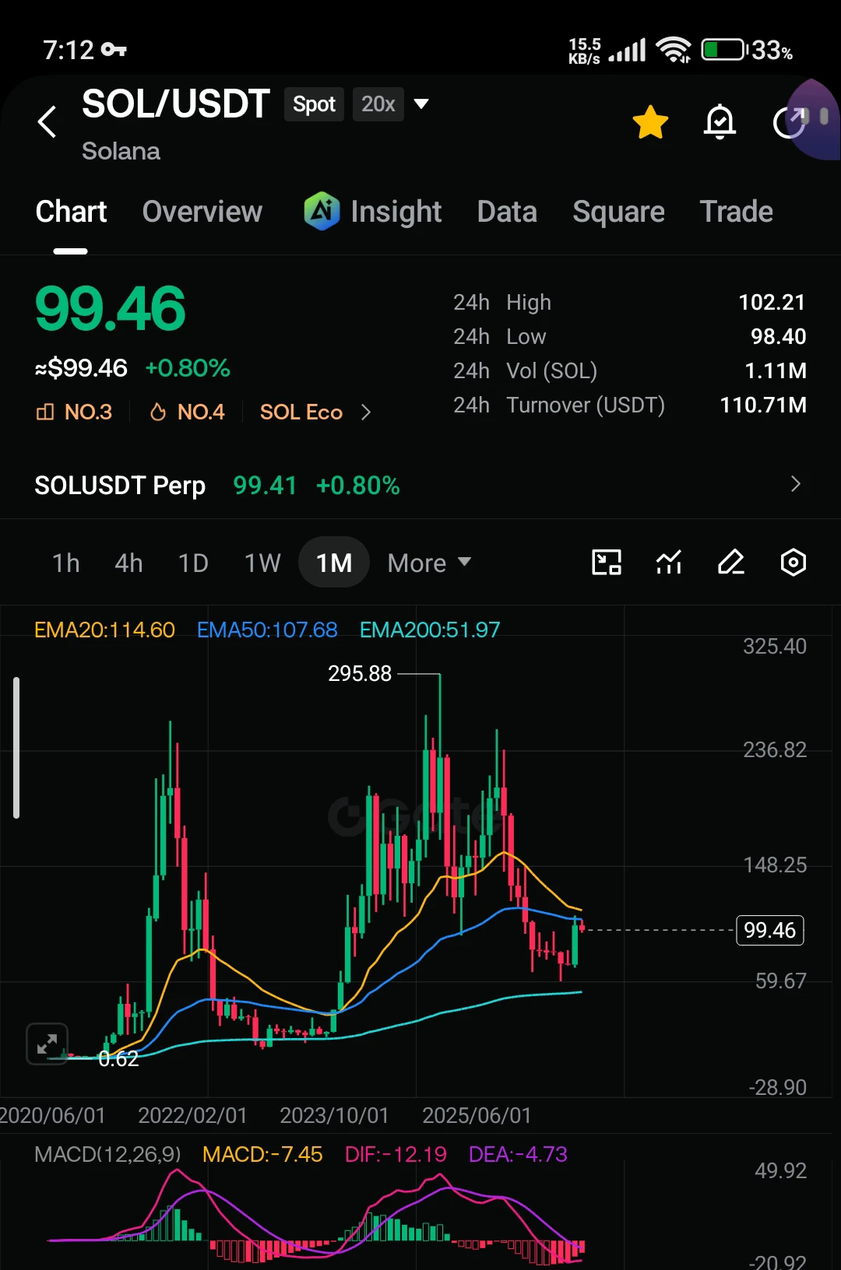This screenshot has height=1270, width=841.
Task: Switch to the Trade tab
Action: [737, 212]
